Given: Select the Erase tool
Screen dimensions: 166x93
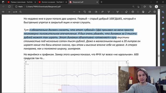Looking at the screenshot, I should (x=126, y=12).
